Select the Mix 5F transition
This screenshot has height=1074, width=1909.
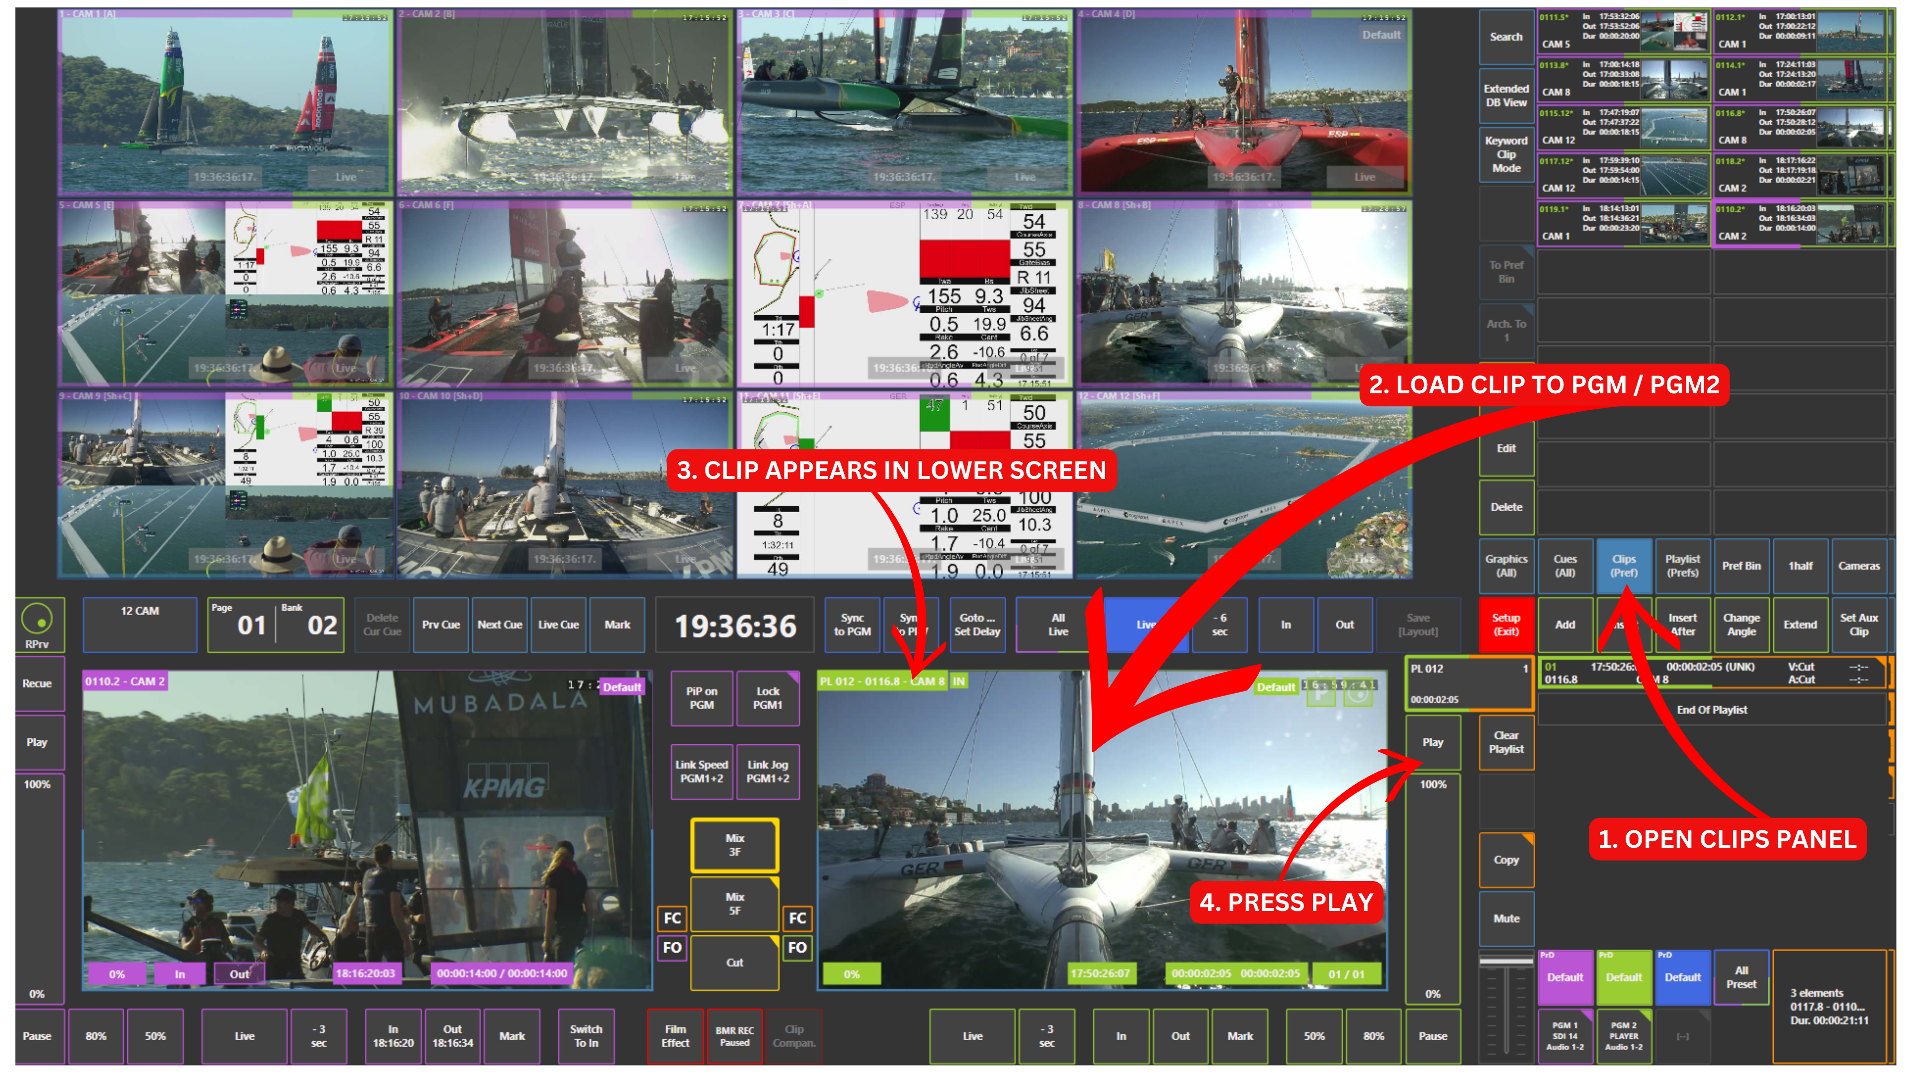click(734, 904)
